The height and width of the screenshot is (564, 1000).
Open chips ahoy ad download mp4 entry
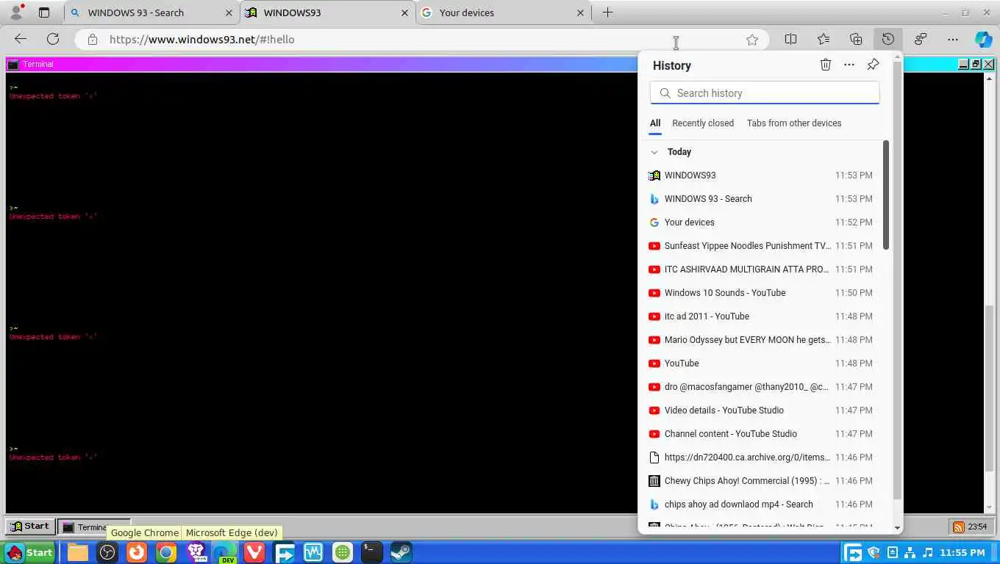760,505
